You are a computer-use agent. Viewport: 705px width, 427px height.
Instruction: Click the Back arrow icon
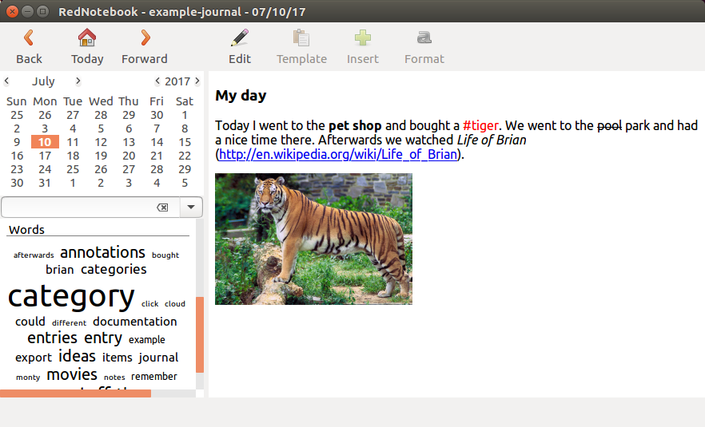pos(29,38)
